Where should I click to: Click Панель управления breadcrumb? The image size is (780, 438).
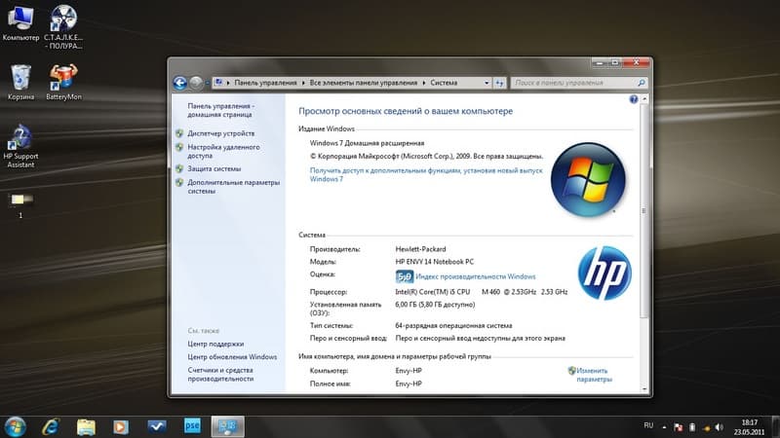pos(265,83)
